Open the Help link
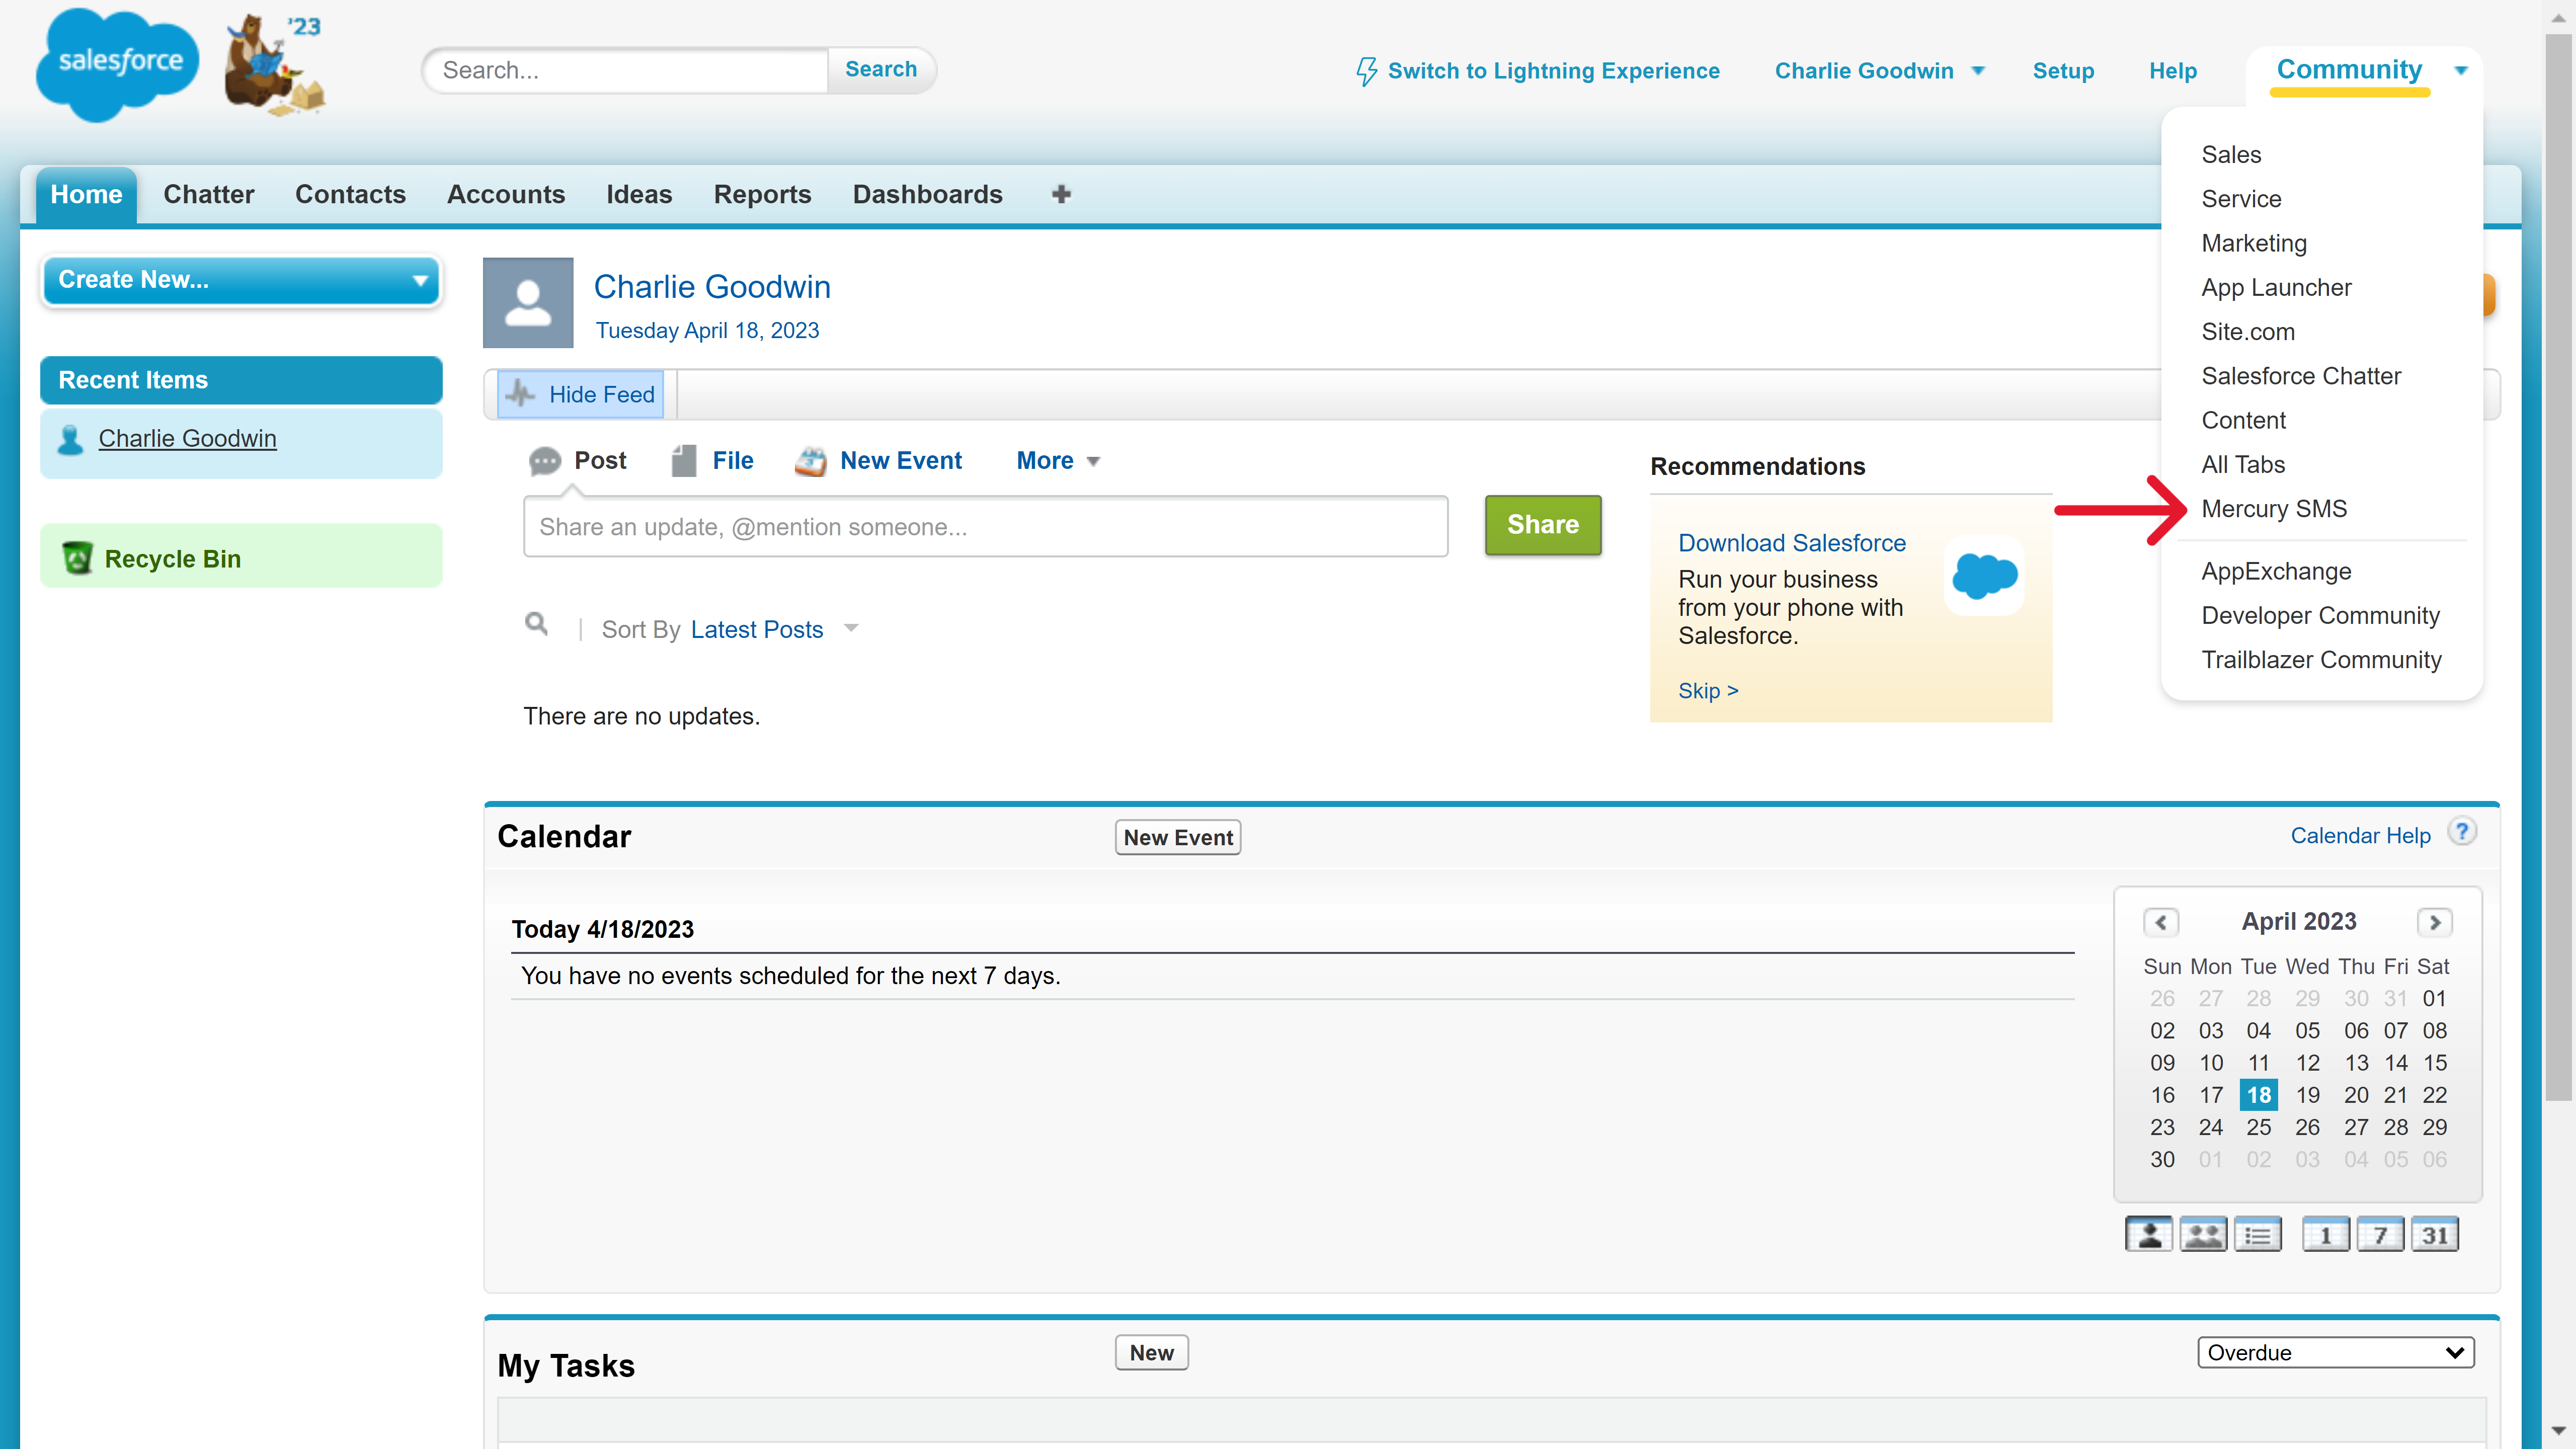Image resolution: width=2576 pixels, height=1449 pixels. coord(2173,71)
